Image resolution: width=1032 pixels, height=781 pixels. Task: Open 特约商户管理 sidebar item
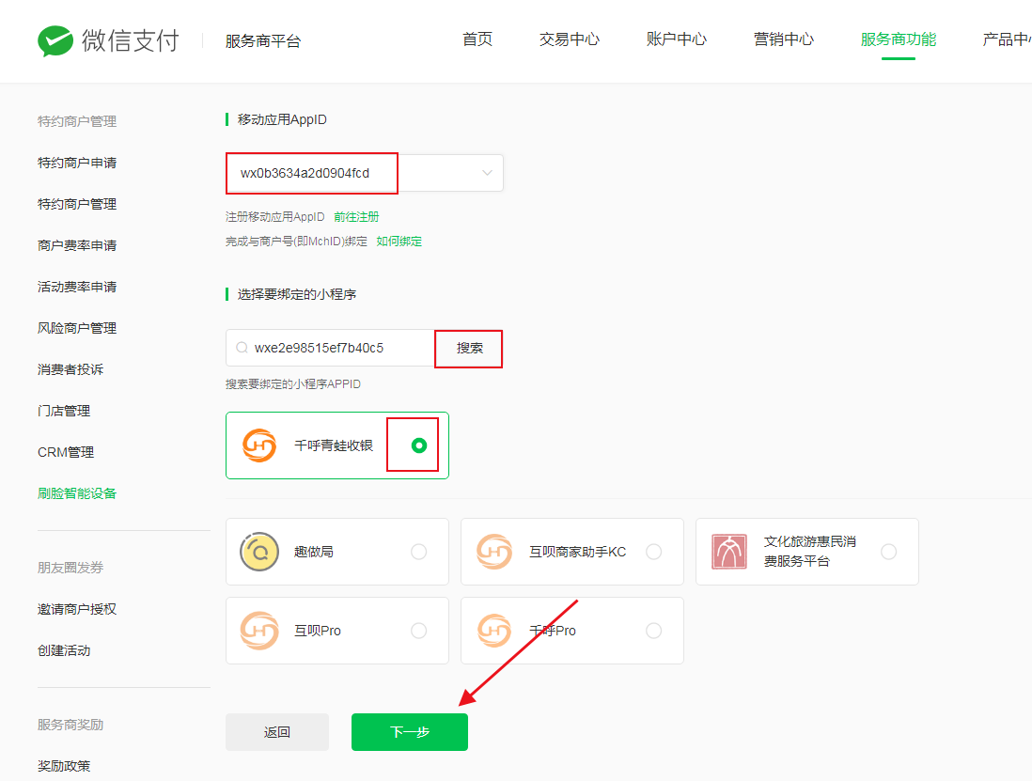(x=77, y=204)
